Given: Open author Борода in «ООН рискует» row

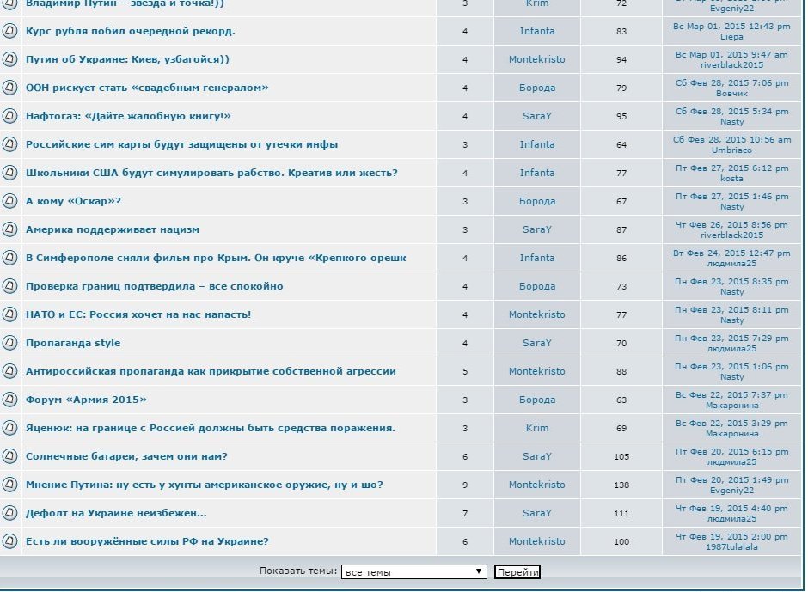Looking at the screenshot, I should point(537,88).
